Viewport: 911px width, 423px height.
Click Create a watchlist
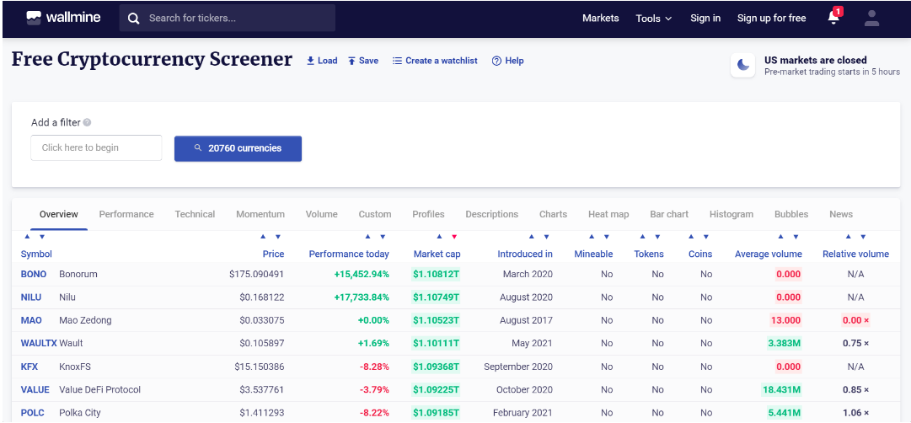click(435, 61)
